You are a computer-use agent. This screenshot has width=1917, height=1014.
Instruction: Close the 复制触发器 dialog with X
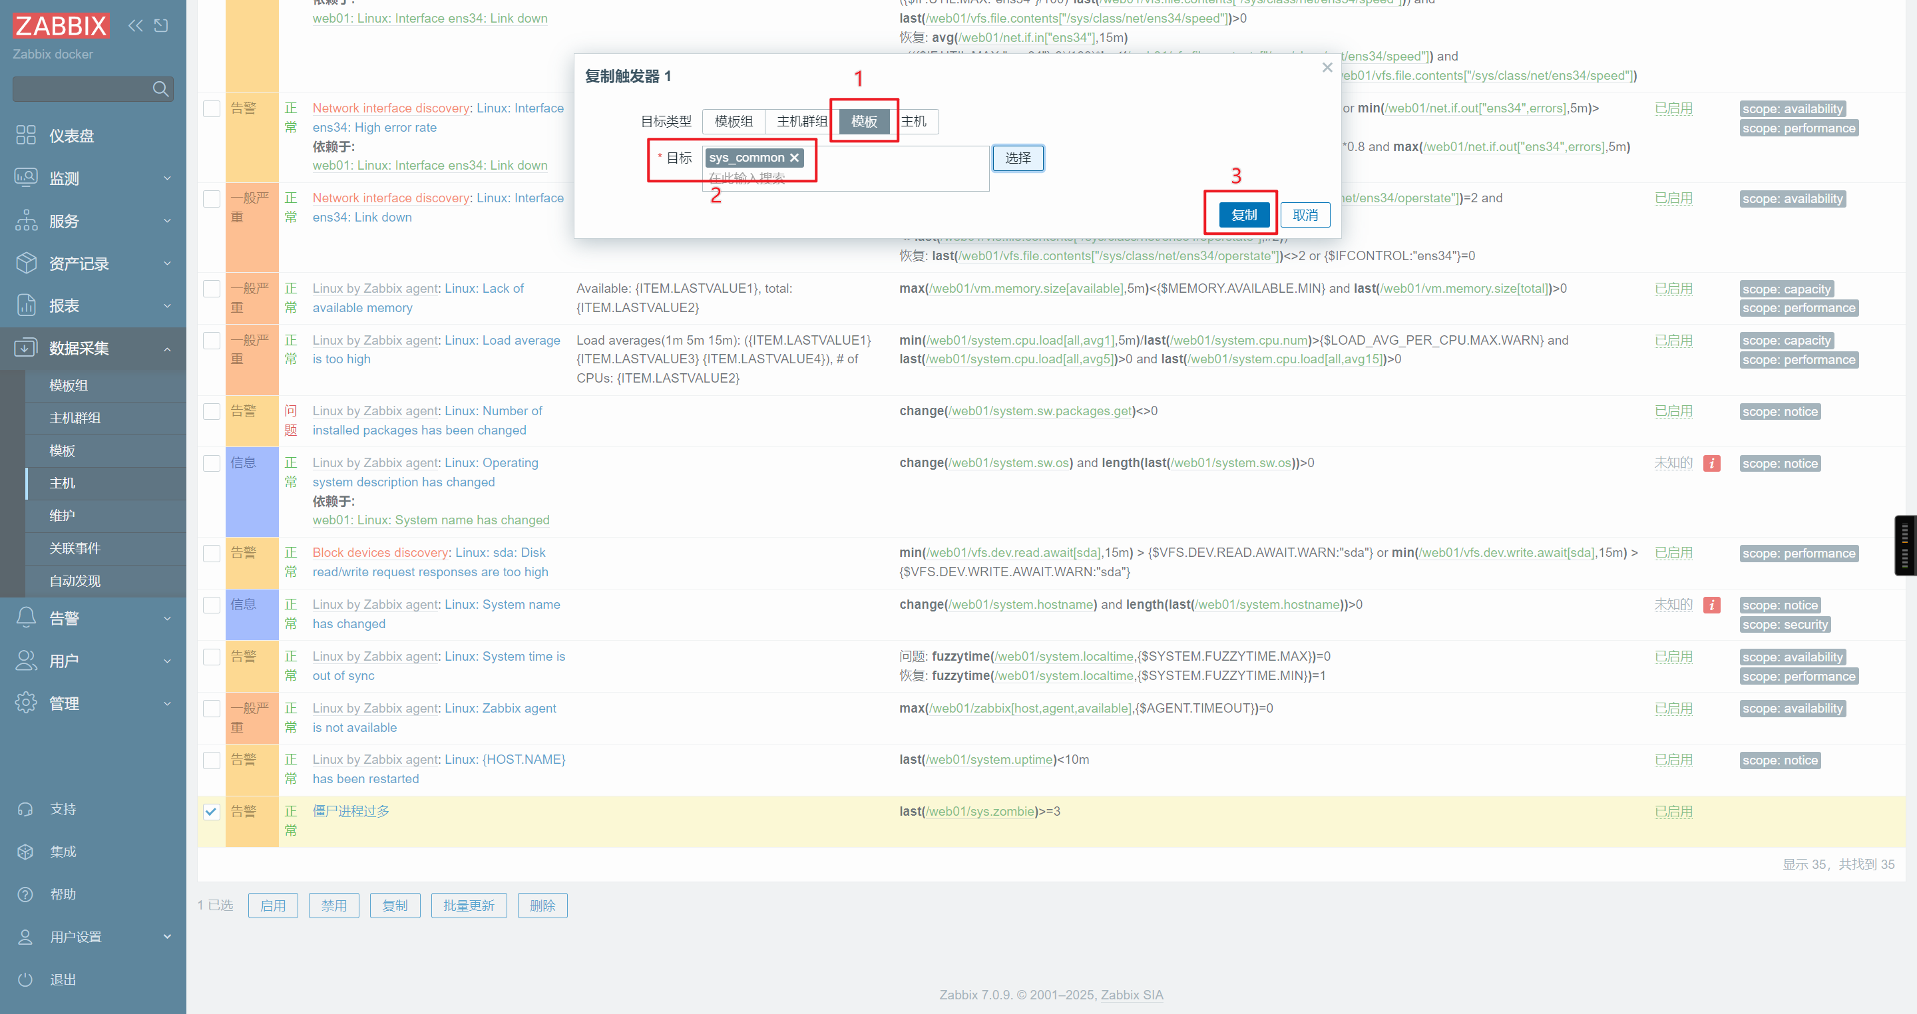[1327, 68]
